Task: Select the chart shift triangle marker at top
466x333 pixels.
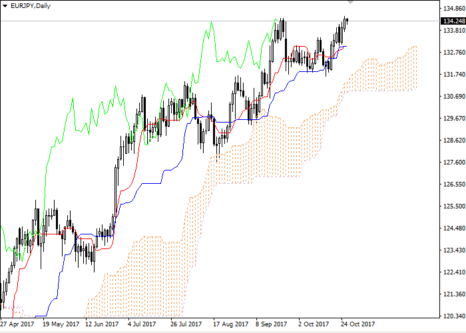Action: click(x=350, y=2)
